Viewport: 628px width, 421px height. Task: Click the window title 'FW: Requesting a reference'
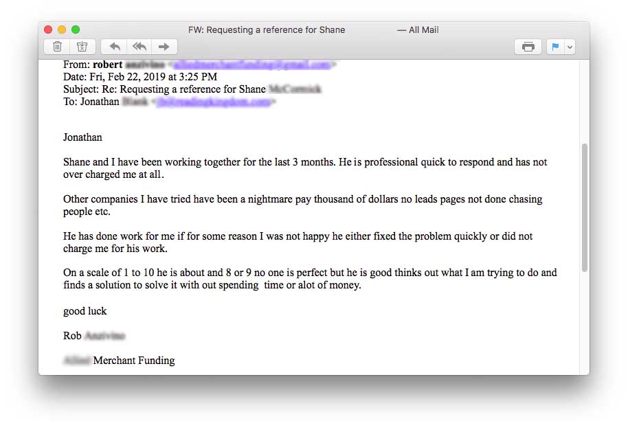267,30
